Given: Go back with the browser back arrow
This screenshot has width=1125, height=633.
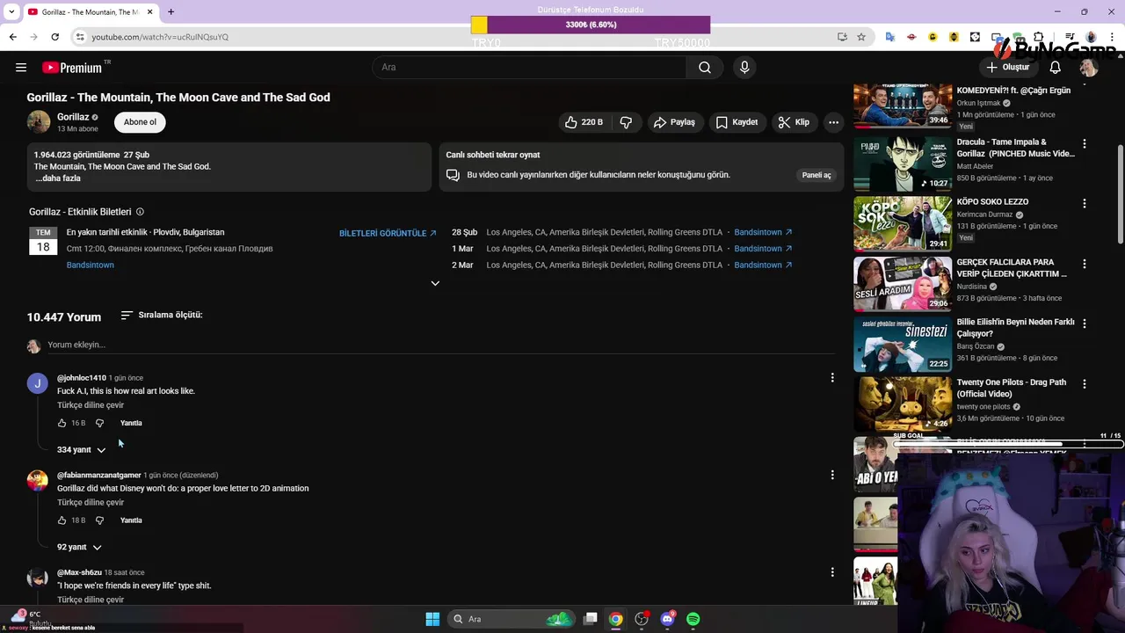Looking at the screenshot, I should click(x=12, y=37).
